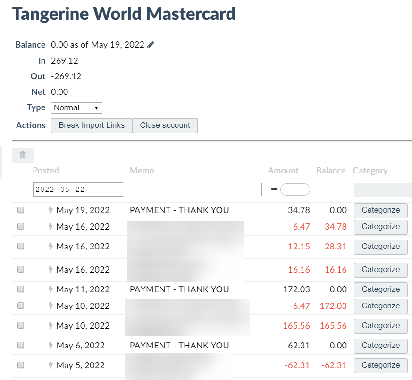The width and height of the screenshot is (412, 380).
Task: Check the box beside the May 6 payment
Action: (x=20, y=345)
